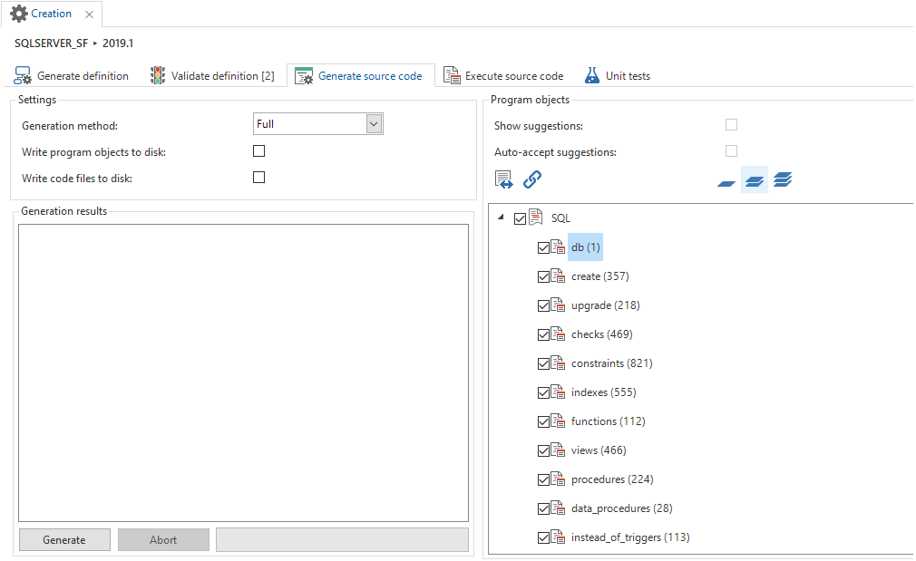Uncheck the upgrade (218) checkbox
The width and height of the screenshot is (916, 561).
pyautogui.click(x=543, y=305)
